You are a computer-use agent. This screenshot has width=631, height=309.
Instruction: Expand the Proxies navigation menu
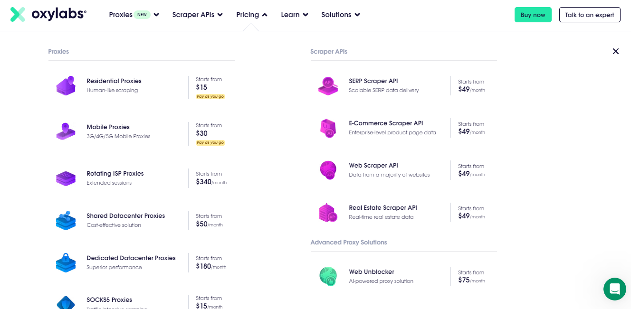coord(134,15)
